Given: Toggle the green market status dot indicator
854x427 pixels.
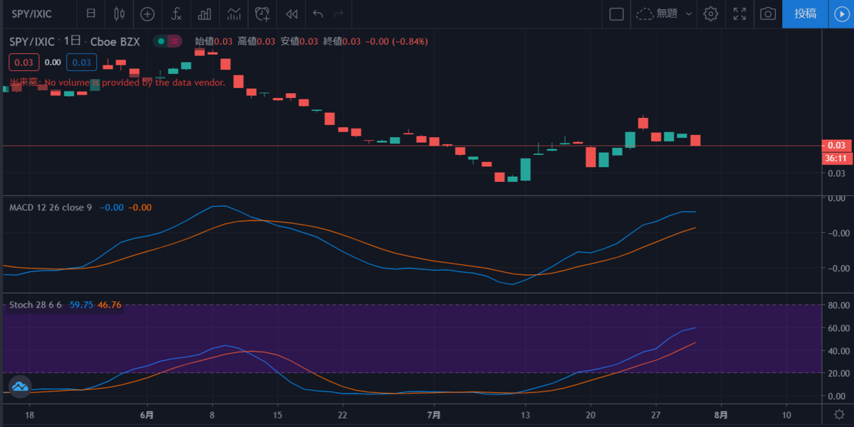Looking at the screenshot, I should (x=161, y=41).
